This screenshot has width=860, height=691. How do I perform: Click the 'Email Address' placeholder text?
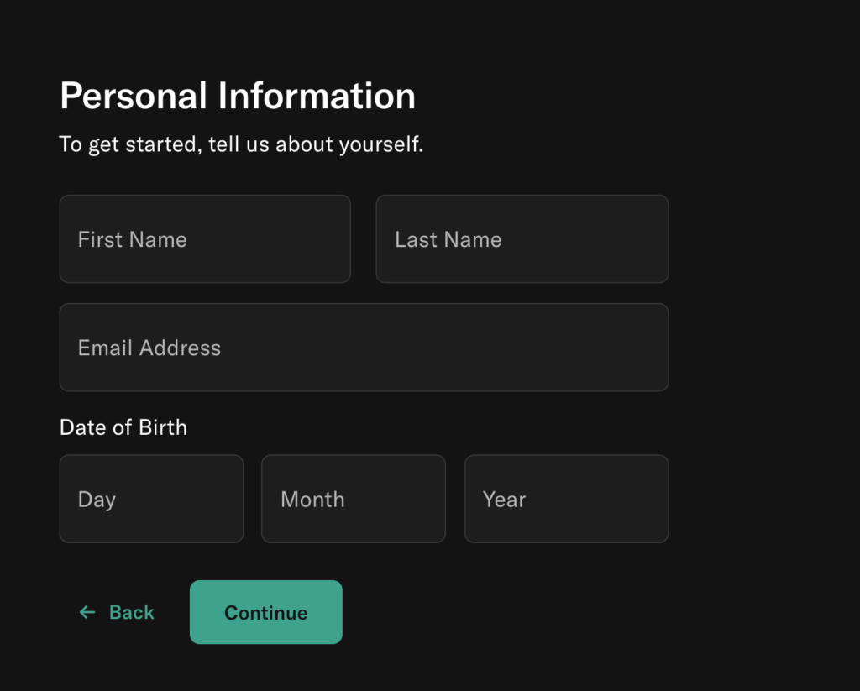click(149, 348)
